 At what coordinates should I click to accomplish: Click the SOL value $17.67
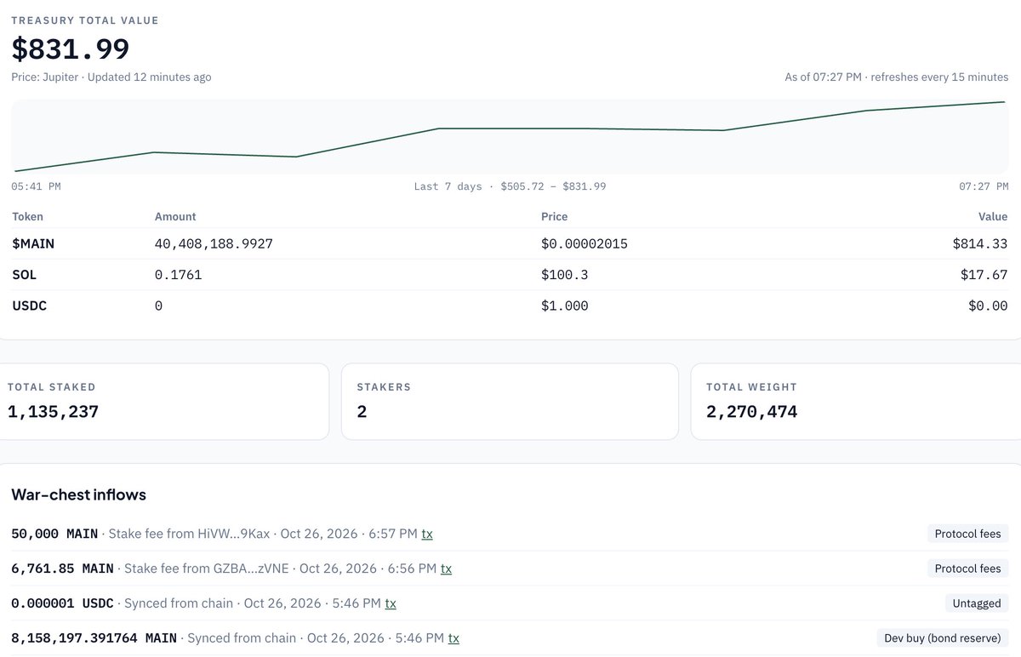pos(984,275)
